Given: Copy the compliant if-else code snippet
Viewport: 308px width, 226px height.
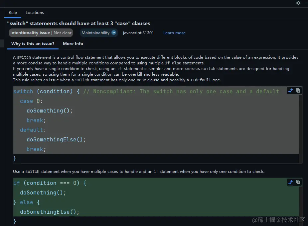Looking at the screenshot, I should 298,182.
